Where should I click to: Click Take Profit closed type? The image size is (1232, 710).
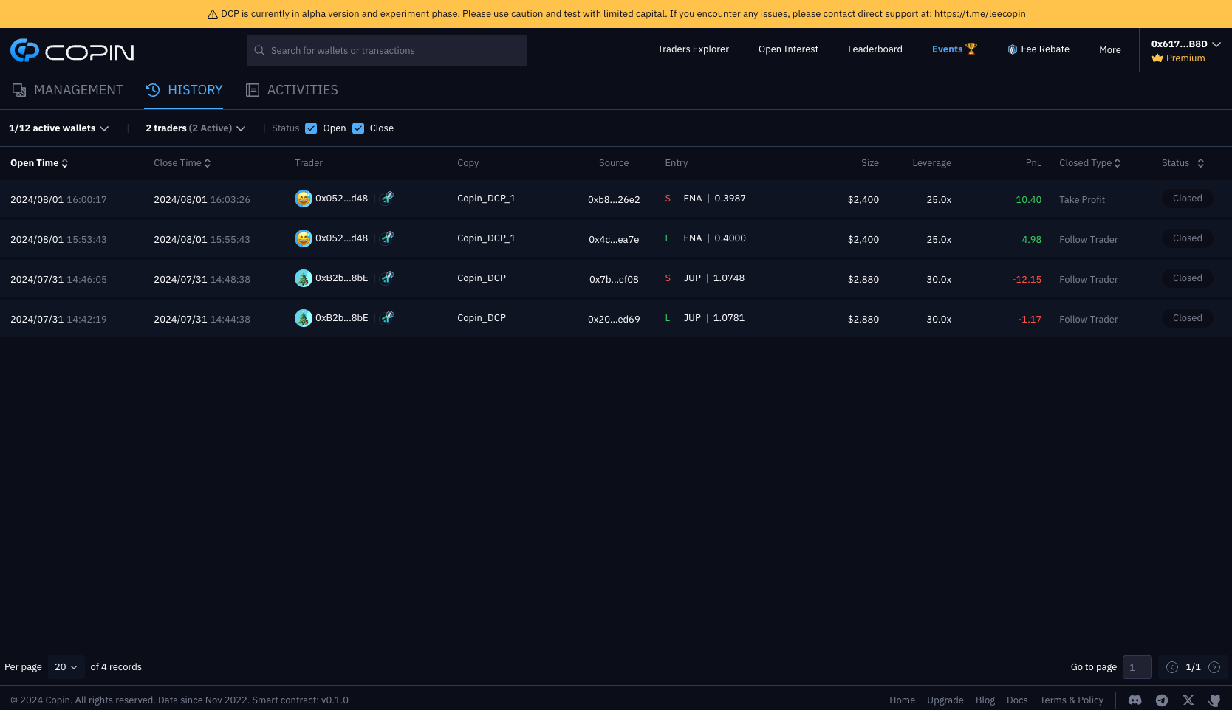(x=1082, y=200)
